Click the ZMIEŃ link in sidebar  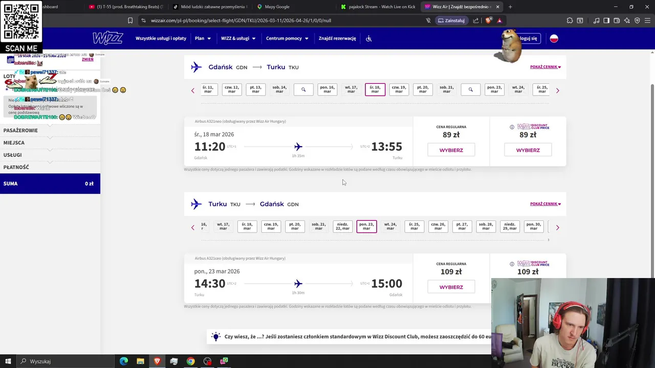[x=88, y=59]
